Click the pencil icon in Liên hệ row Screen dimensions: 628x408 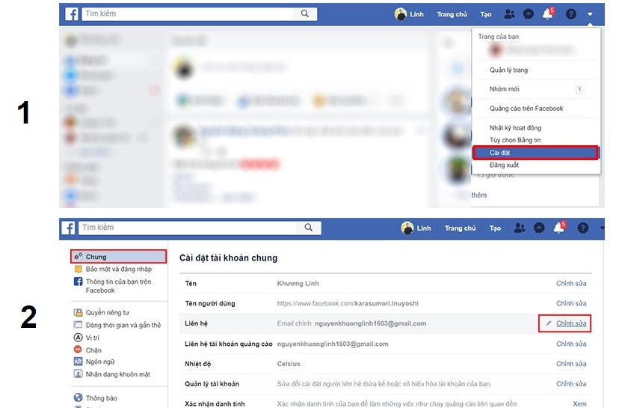point(548,323)
